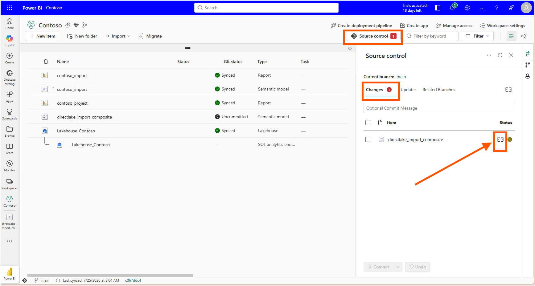The width and height of the screenshot is (535, 286).
Task: Open the app launcher waffle menu
Action: (10, 8)
